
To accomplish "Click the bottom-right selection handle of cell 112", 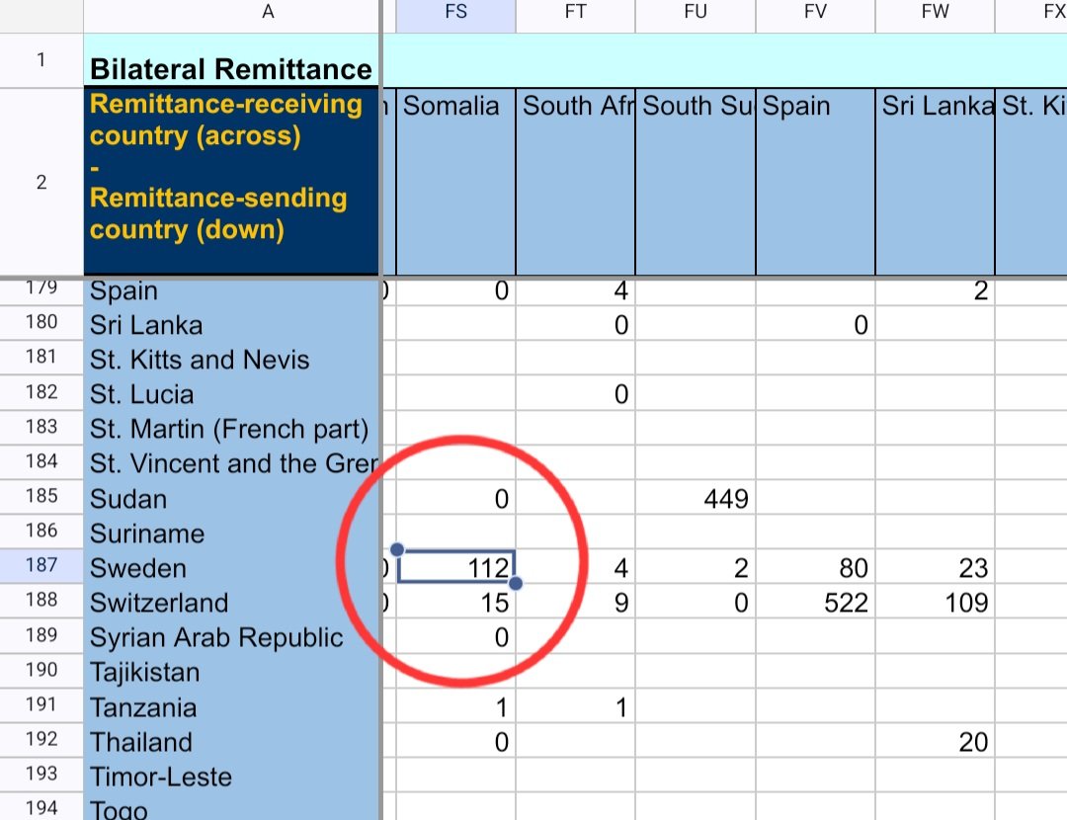I will 515,583.
